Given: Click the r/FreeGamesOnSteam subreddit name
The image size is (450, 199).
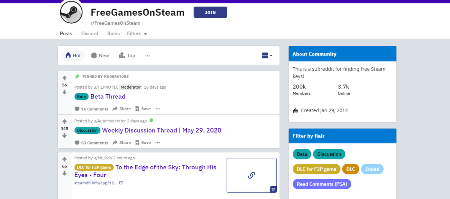Looking at the screenshot, I should coord(115,23).
